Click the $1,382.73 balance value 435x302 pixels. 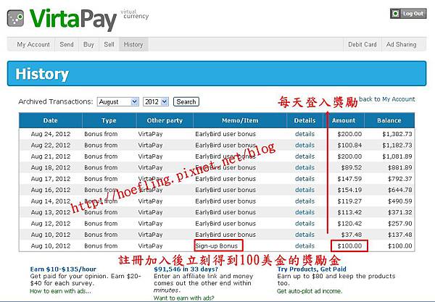(397, 134)
